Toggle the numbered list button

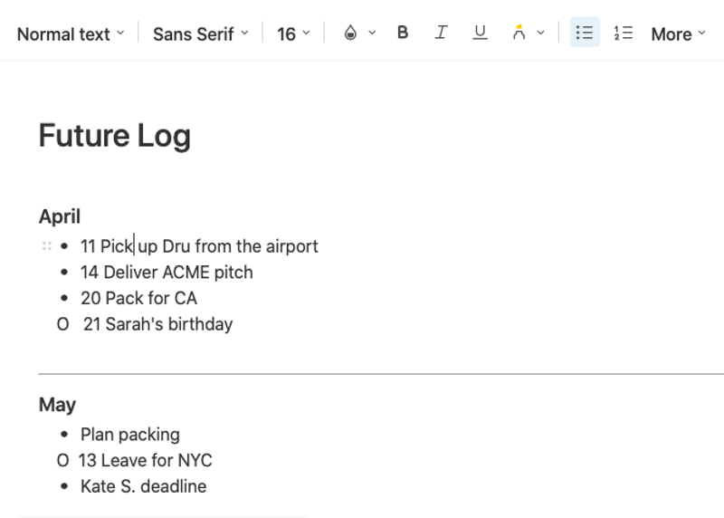click(x=623, y=34)
